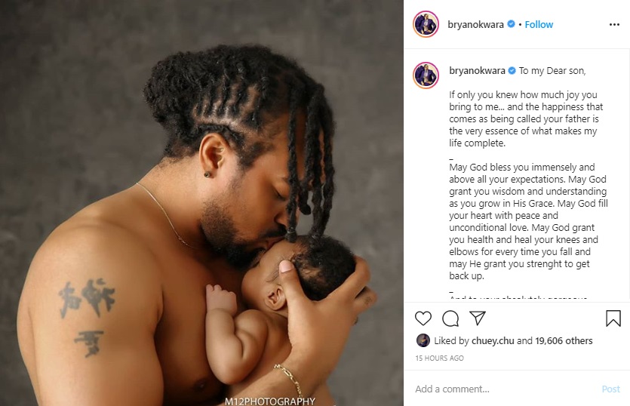Image resolution: width=630 pixels, height=406 pixels.
Task: Save post with the bookmark icon
Action: point(613,318)
